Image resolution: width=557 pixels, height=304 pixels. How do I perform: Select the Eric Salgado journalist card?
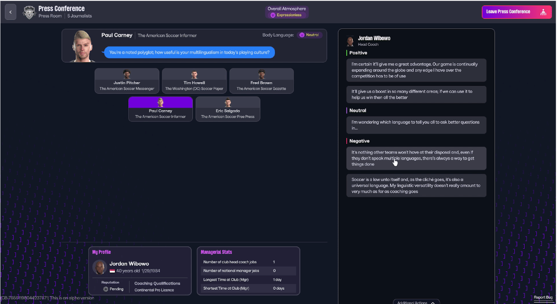(x=227, y=109)
